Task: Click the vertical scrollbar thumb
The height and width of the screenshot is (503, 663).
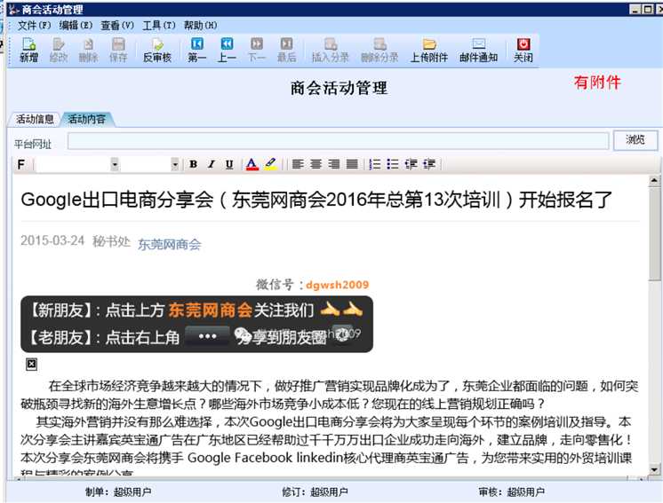Action: [654, 234]
